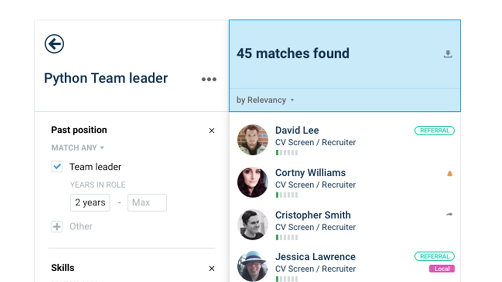Click the download matches icon
The width and height of the screenshot is (502, 282).
[448, 54]
